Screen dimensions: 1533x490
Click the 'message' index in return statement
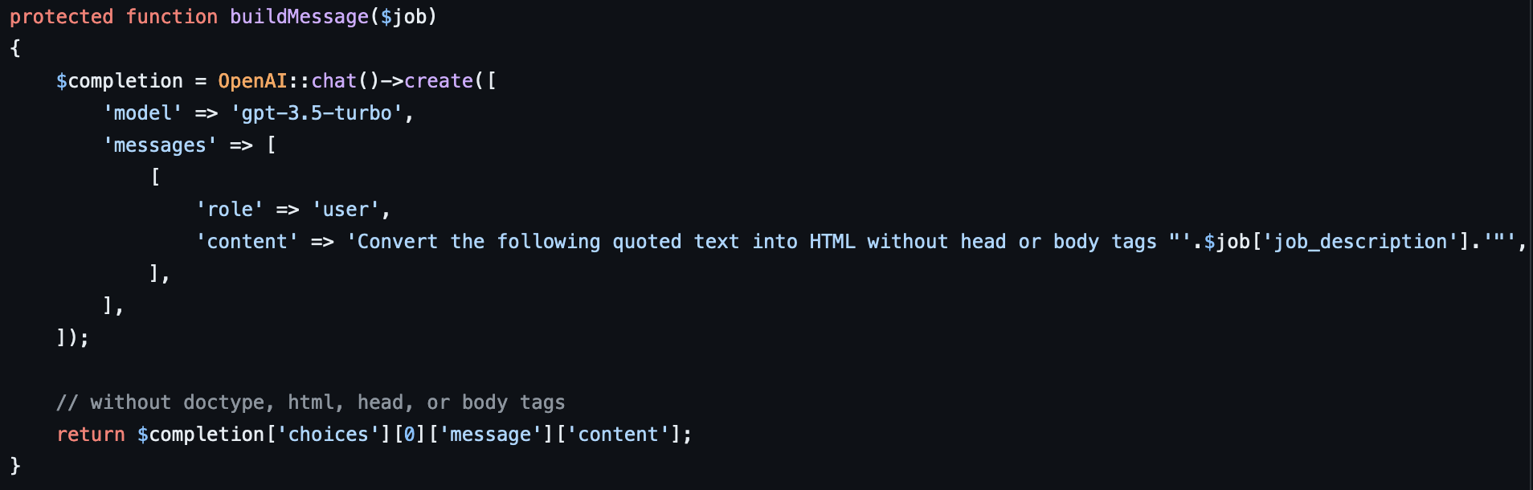(x=490, y=435)
